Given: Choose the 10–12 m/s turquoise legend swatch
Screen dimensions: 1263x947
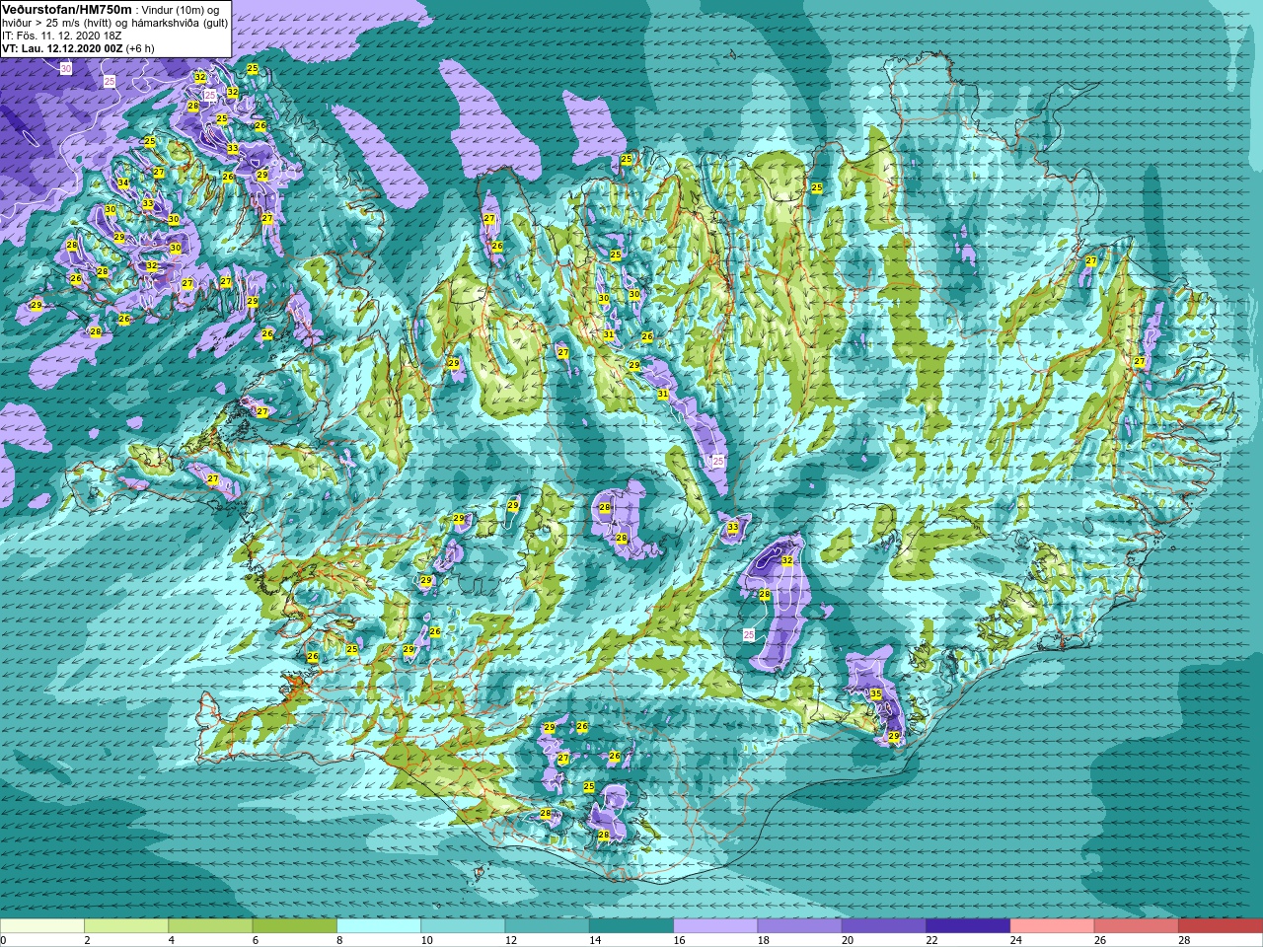Looking at the screenshot, I should pyautogui.click(x=463, y=925).
